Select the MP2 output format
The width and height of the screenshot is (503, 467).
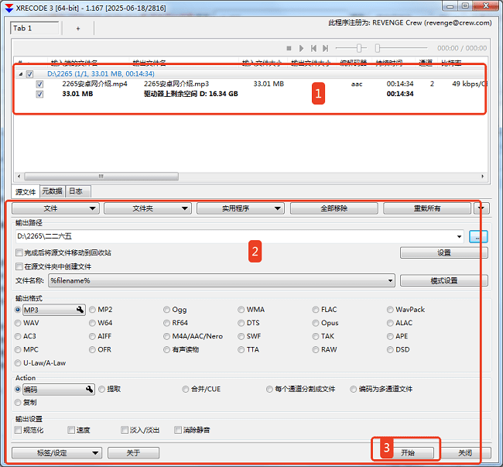pyautogui.click(x=92, y=310)
